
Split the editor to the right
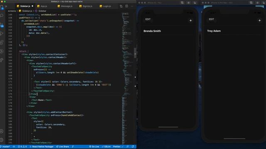[126, 6]
